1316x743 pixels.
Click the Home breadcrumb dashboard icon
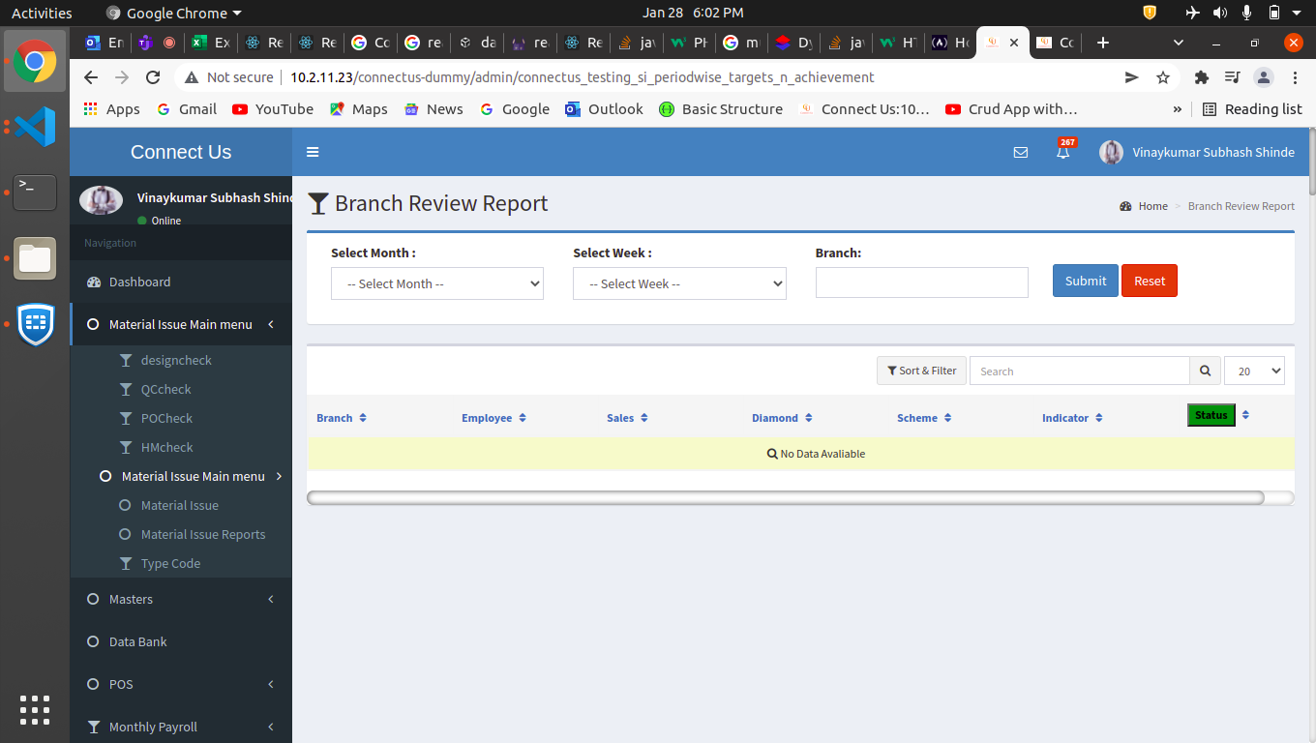pyautogui.click(x=1125, y=206)
